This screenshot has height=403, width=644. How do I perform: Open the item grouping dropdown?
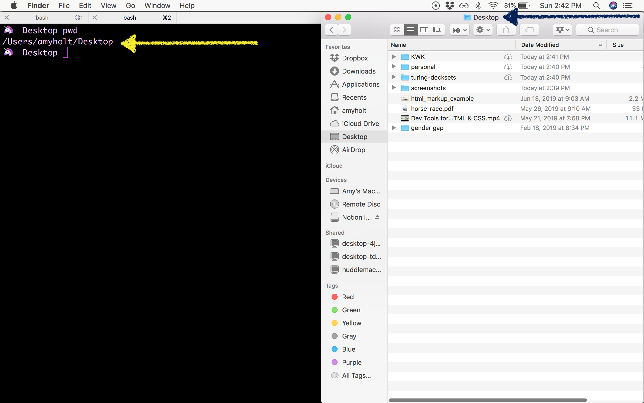(459, 29)
